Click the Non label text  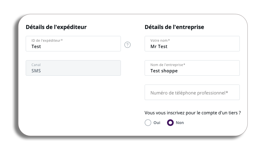click(x=180, y=123)
